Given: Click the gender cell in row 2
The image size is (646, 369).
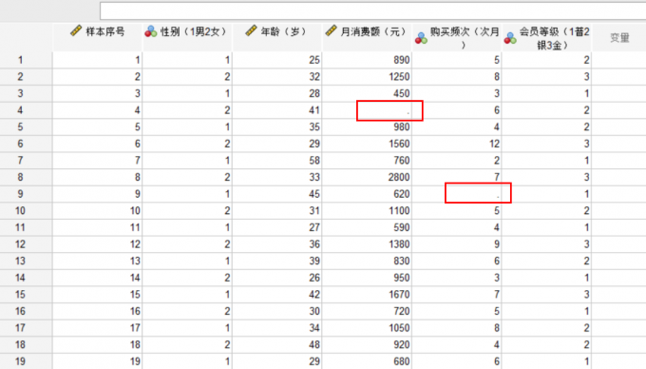Looking at the screenshot, I should click(x=187, y=77).
